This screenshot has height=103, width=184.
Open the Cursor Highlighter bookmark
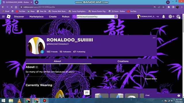(x=77, y=11)
